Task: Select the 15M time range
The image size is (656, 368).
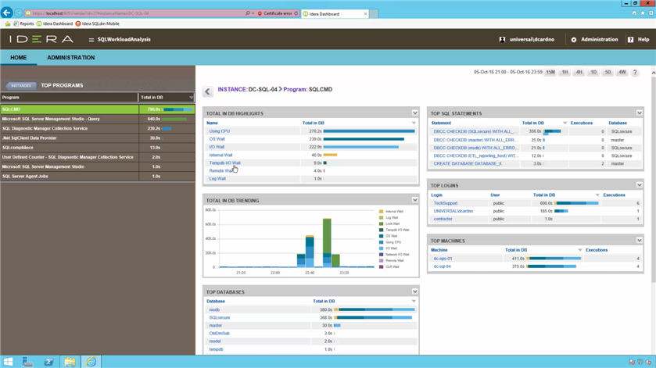Action: point(550,72)
